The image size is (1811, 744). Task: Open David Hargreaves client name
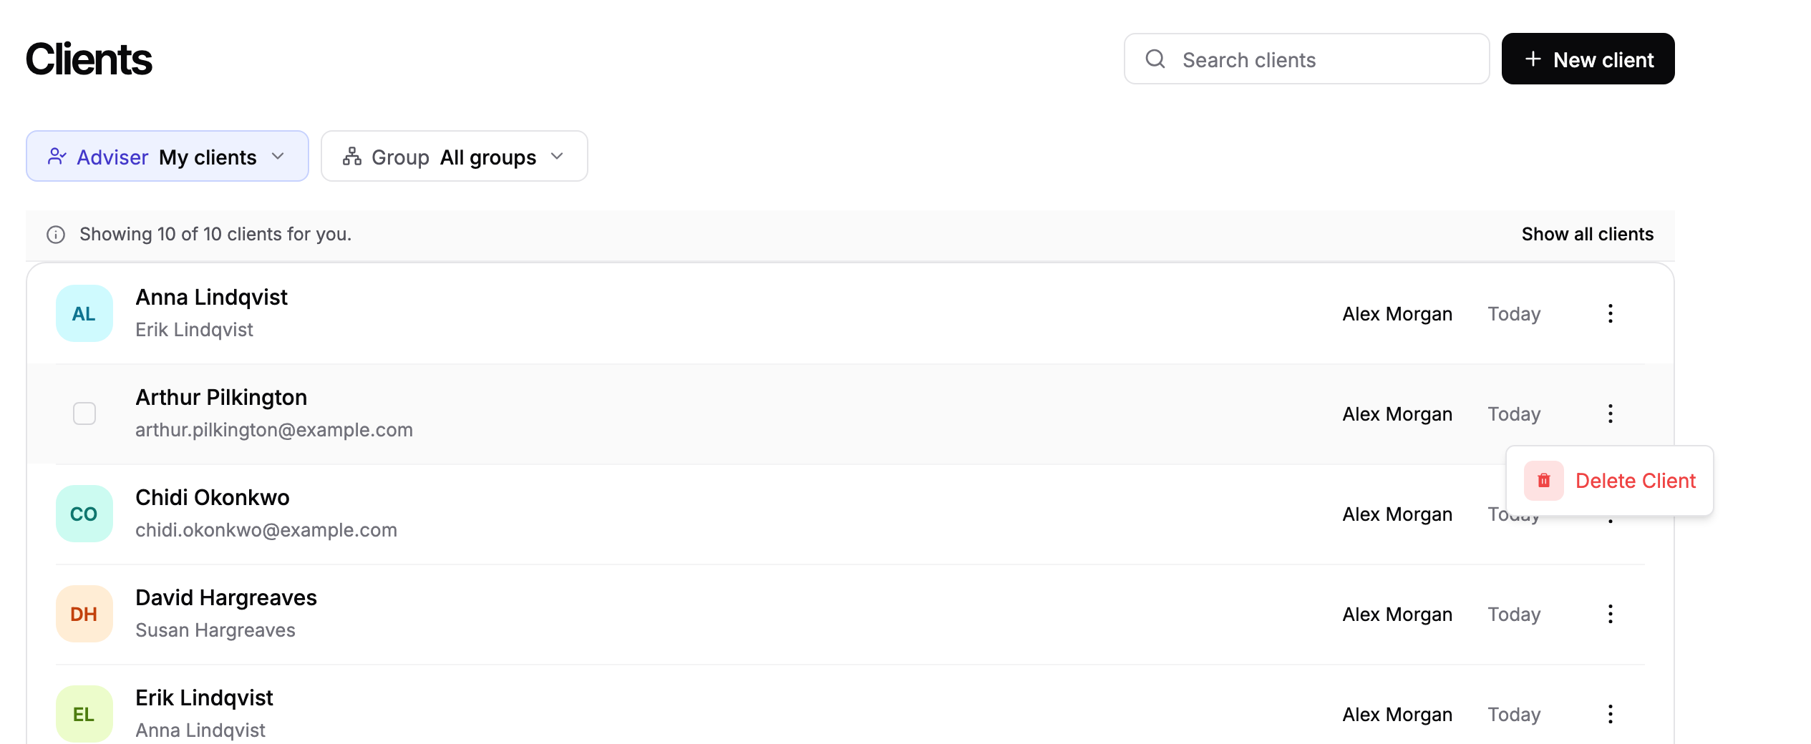(226, 597)
